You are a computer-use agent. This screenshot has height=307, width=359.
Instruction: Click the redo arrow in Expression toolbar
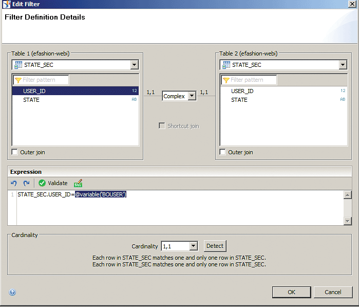click(x=26, y=183)
